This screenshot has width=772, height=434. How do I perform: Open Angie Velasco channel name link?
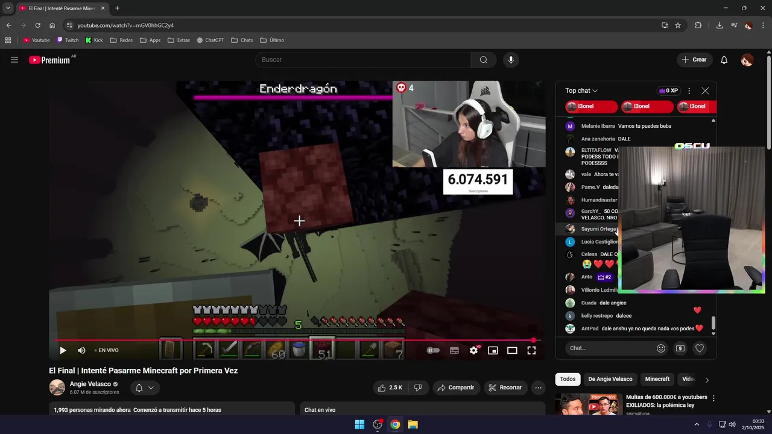90,384
